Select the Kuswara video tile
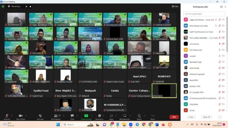 click(115, 20)
